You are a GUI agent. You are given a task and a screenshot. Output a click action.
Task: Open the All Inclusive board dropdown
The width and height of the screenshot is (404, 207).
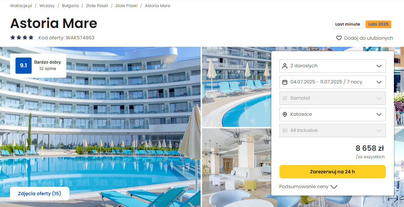[x=333, y=131]
